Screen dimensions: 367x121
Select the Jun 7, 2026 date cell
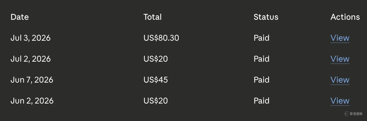pos(32,80)
